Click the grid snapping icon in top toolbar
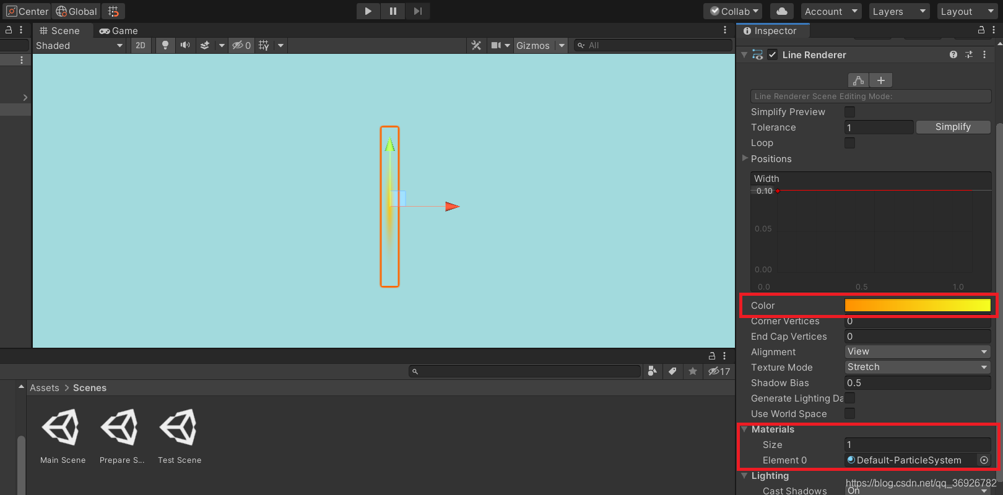 pos(113,11)
